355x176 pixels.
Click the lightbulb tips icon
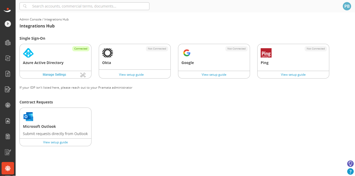350,164
